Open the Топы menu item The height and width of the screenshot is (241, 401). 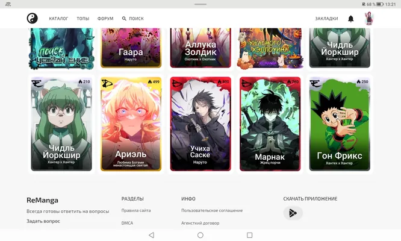pos(83,19)
